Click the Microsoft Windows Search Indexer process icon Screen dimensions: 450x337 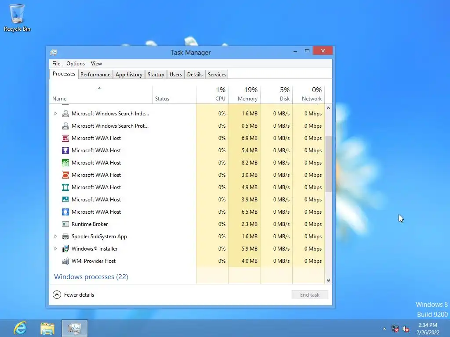65,114
